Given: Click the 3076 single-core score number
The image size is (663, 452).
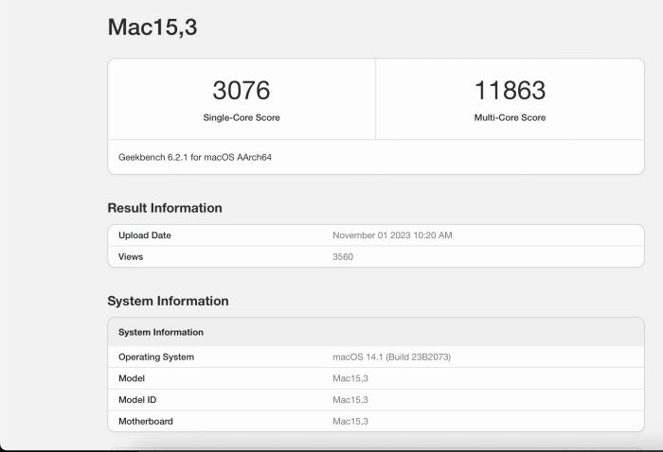Looking at the screenshot, I should pyautogui.click(x=241, y=91).
